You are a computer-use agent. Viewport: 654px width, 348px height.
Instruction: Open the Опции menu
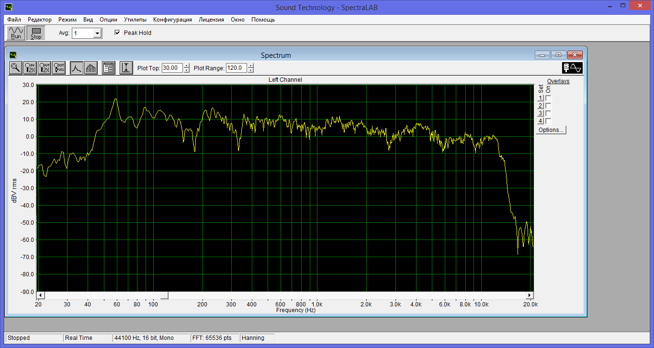coord(109,20)
